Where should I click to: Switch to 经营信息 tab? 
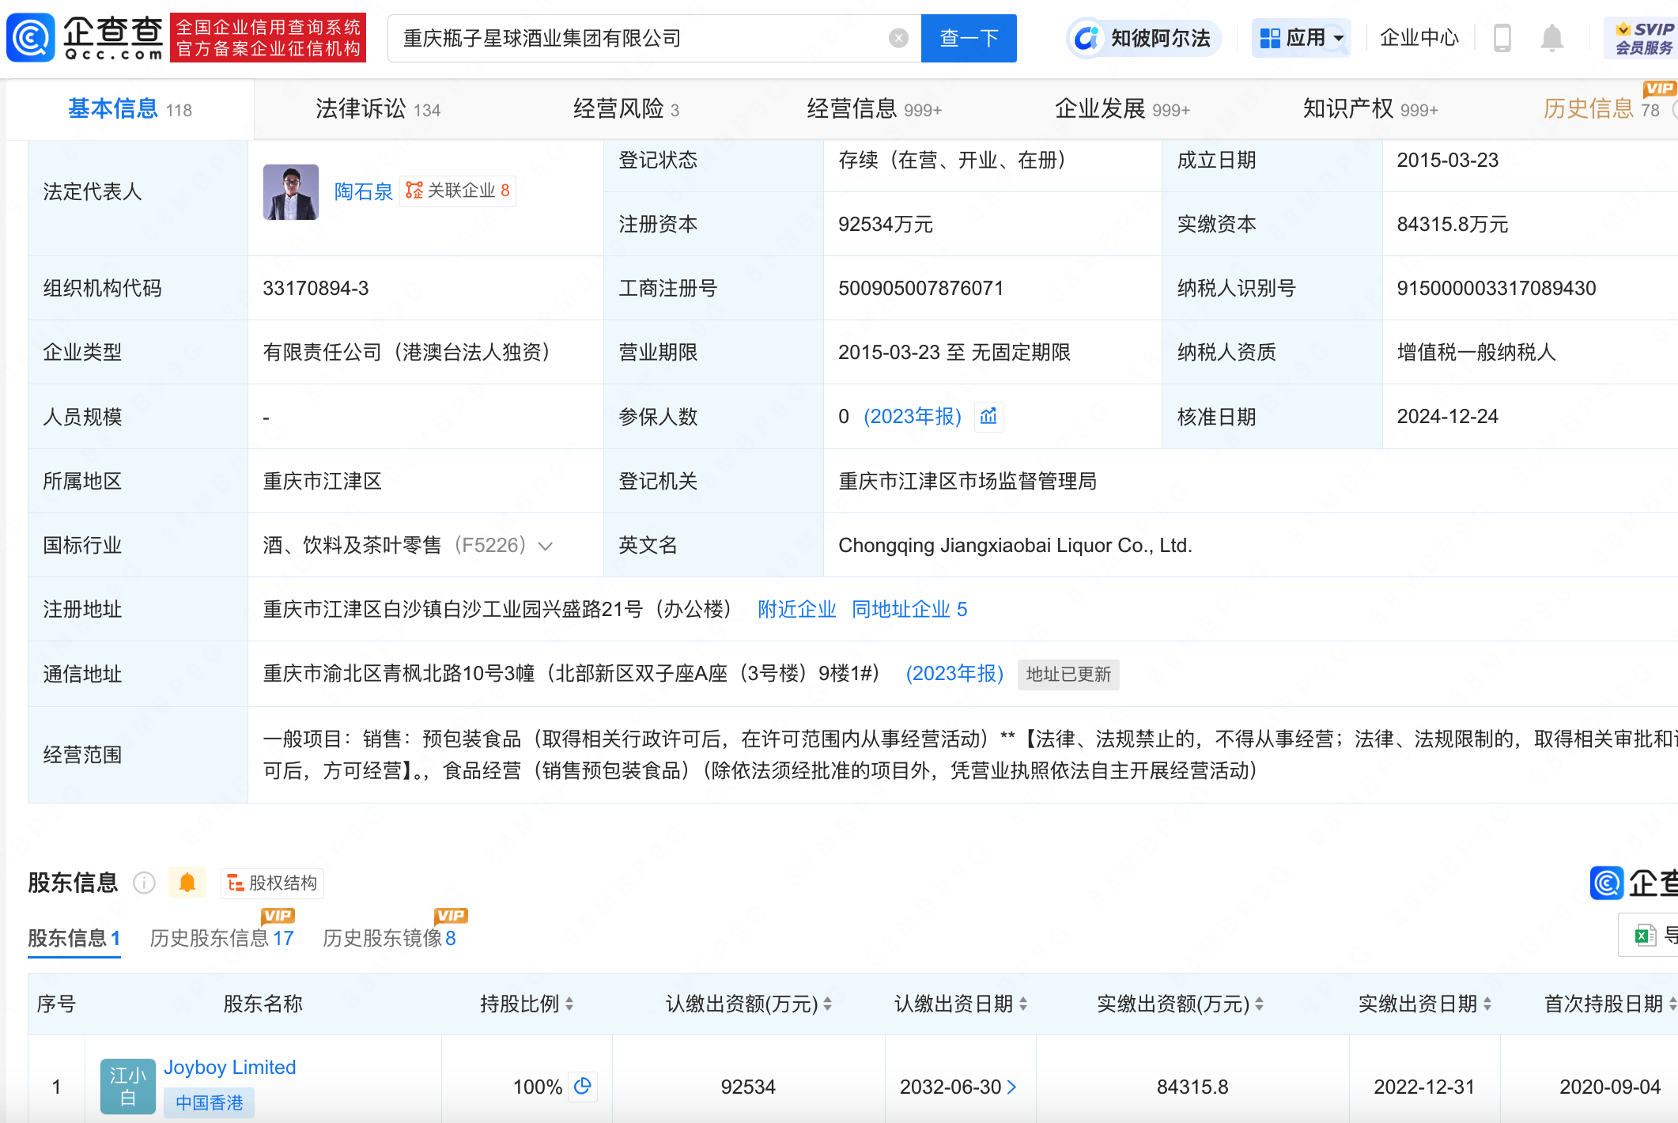(x=874, y=109)
